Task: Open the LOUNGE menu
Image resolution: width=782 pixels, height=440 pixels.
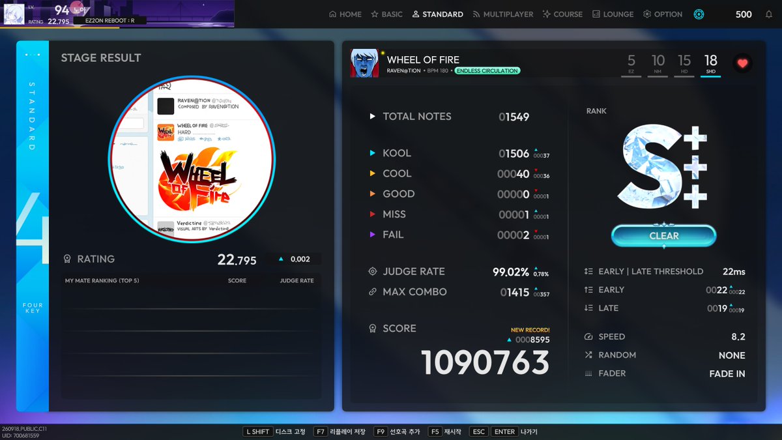Action: [x=613, y=14]
